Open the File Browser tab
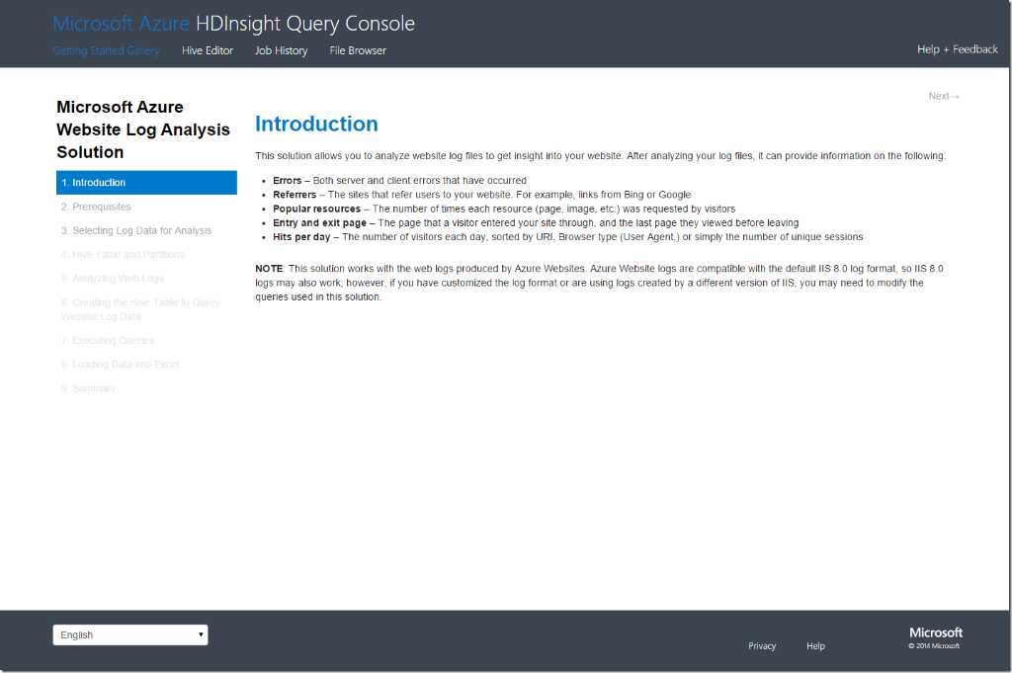Viewport: 1012px width, 673px height. (x=358, y=50)
